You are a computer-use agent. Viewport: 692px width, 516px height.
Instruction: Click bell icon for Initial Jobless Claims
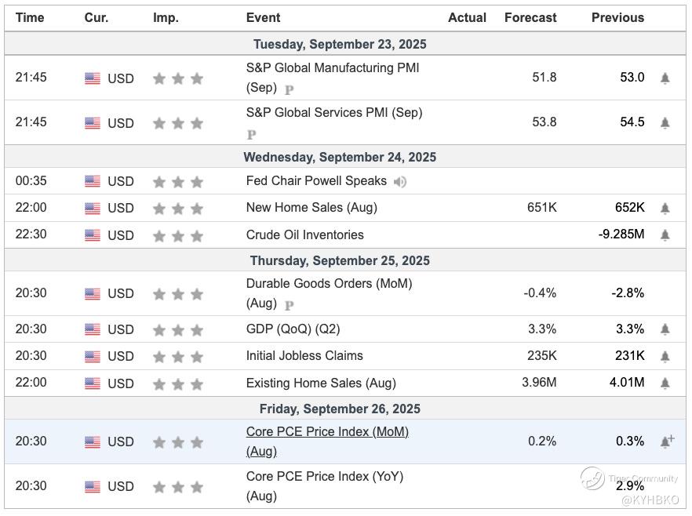point(665,356)
